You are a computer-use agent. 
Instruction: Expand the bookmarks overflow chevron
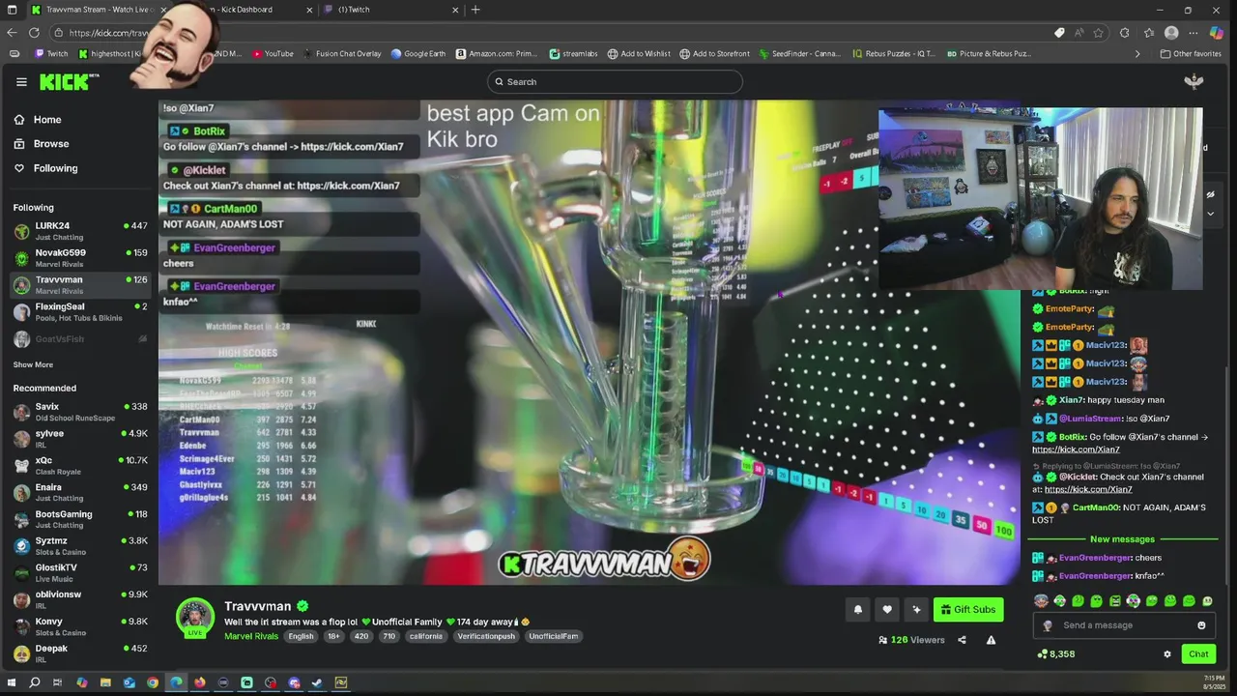click(1137, 54)
